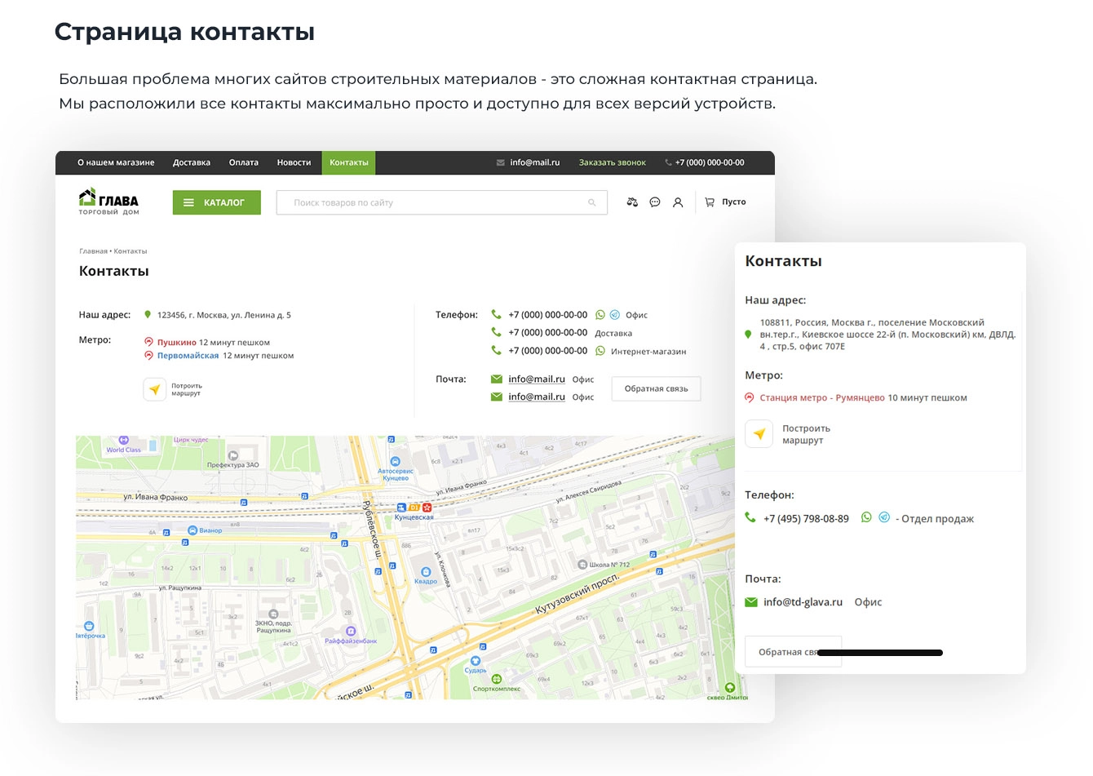Viewport: 1093px width, 776px height.
Task: Click Главная breadcrumb link
Action: [x=93, y=251]
